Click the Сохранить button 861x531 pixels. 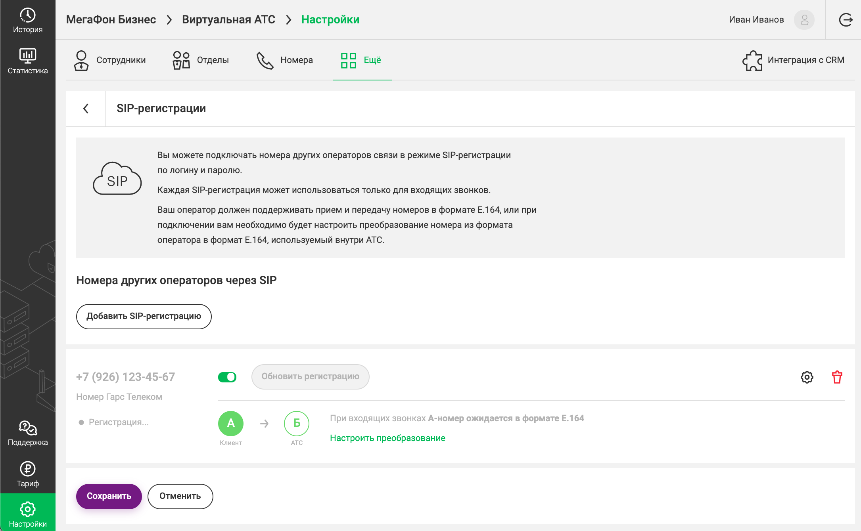[x=109, y=496]
